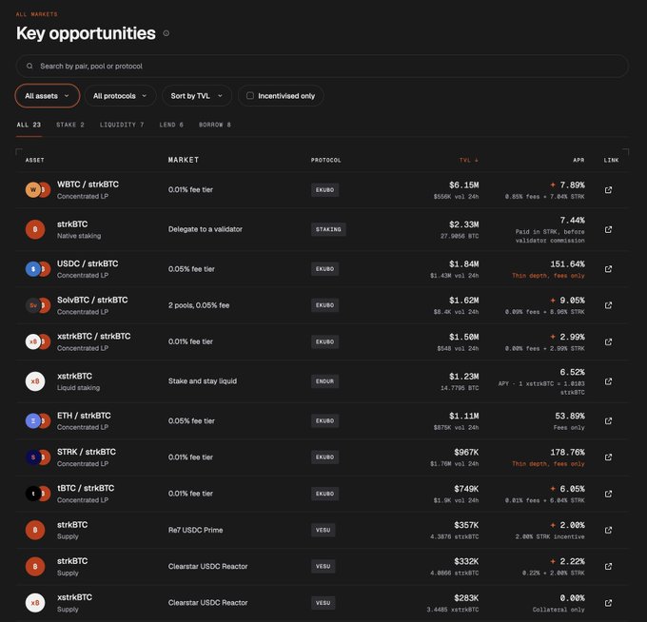Viewport: 647px width, 622px height.
Task: Focus the search by pair, pool or protocol field
Action: click(x=322, y=66)
